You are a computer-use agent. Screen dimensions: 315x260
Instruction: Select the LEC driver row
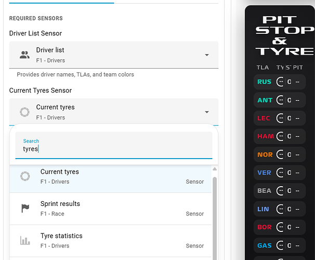[x=280, y=118]
